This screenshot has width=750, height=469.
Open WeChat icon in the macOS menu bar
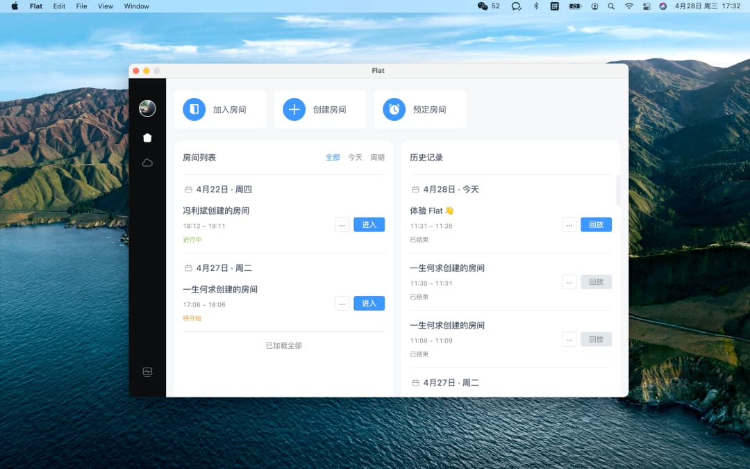click(483, 6)
